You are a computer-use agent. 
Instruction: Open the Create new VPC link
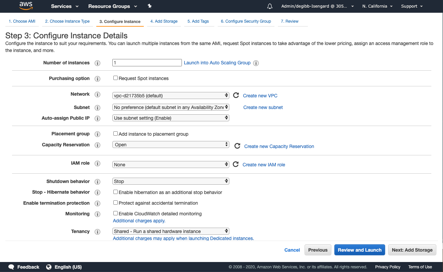click(260, 96)
